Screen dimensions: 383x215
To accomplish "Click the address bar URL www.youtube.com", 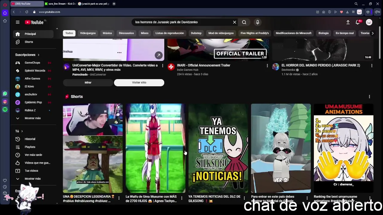I will click(49, 12).
